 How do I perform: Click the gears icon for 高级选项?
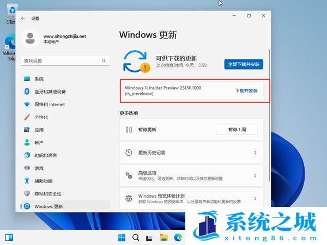coord(129,175)
